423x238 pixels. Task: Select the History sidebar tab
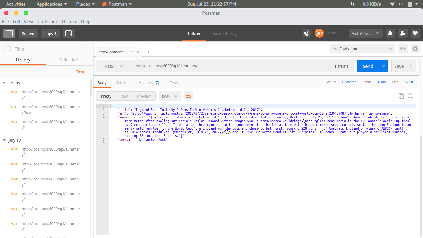click(23, 60)
